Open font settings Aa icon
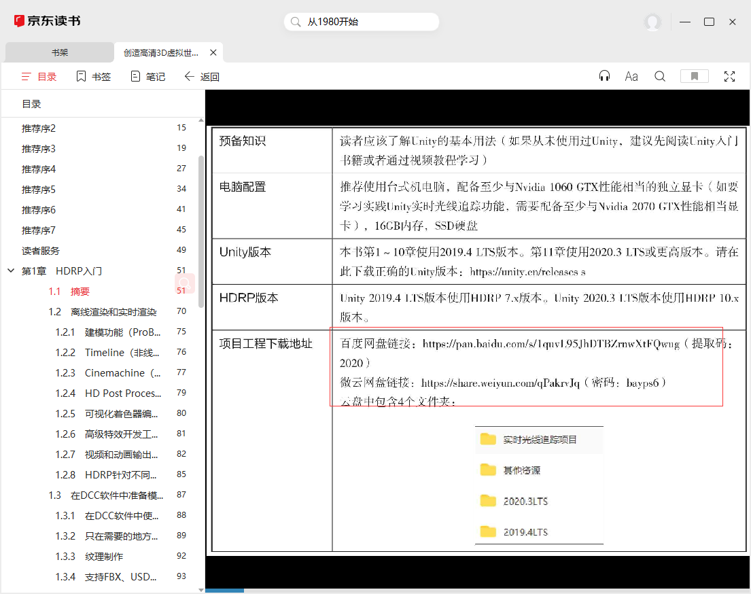Screen dimensions: 751x594 tap(631, 77)
